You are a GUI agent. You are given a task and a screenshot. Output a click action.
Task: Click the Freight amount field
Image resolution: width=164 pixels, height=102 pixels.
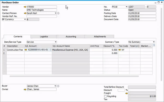(142, 93)
